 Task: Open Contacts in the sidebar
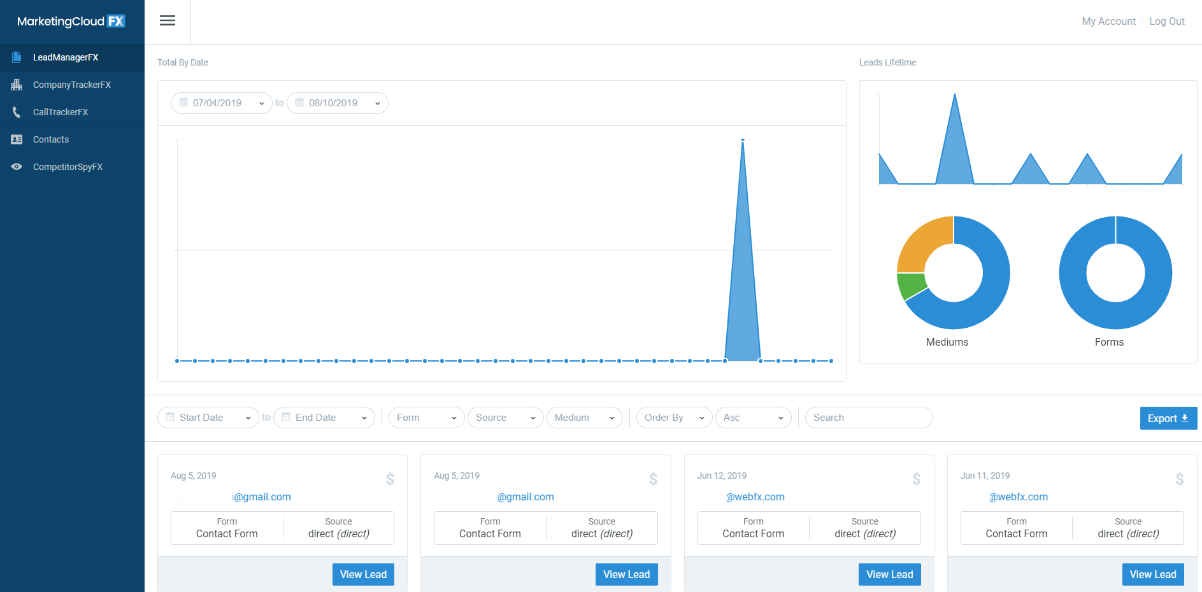pos(72,139)
